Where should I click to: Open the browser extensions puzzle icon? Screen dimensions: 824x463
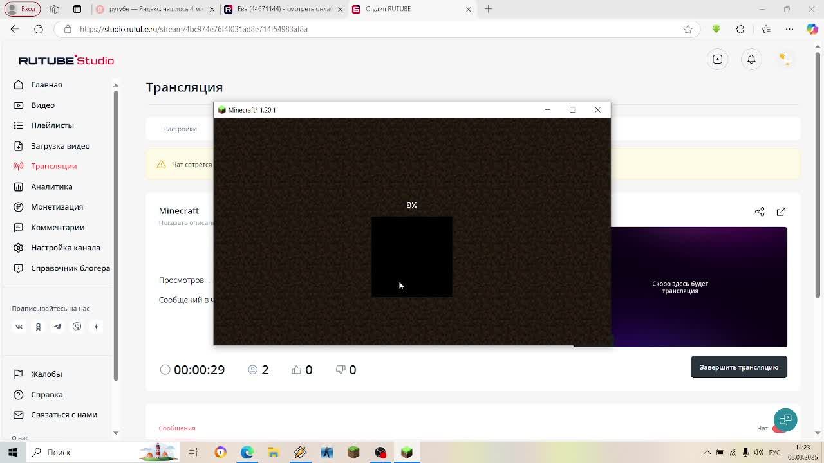[x=740, y=29]
